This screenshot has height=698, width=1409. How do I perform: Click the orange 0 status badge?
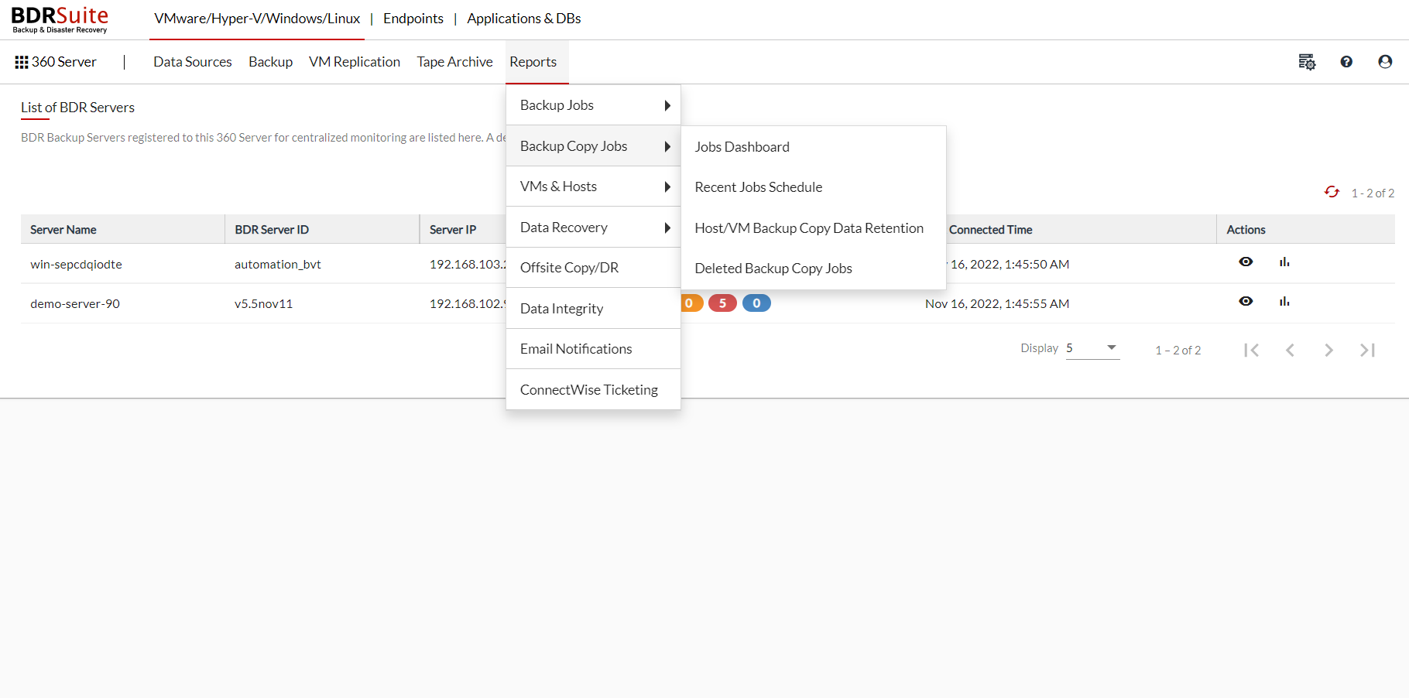pos(689,303)
